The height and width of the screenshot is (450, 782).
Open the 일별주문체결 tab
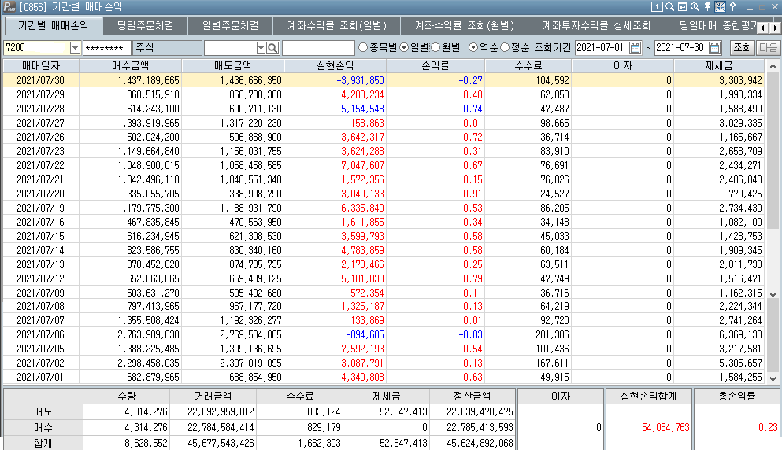[x=231, y=25]
